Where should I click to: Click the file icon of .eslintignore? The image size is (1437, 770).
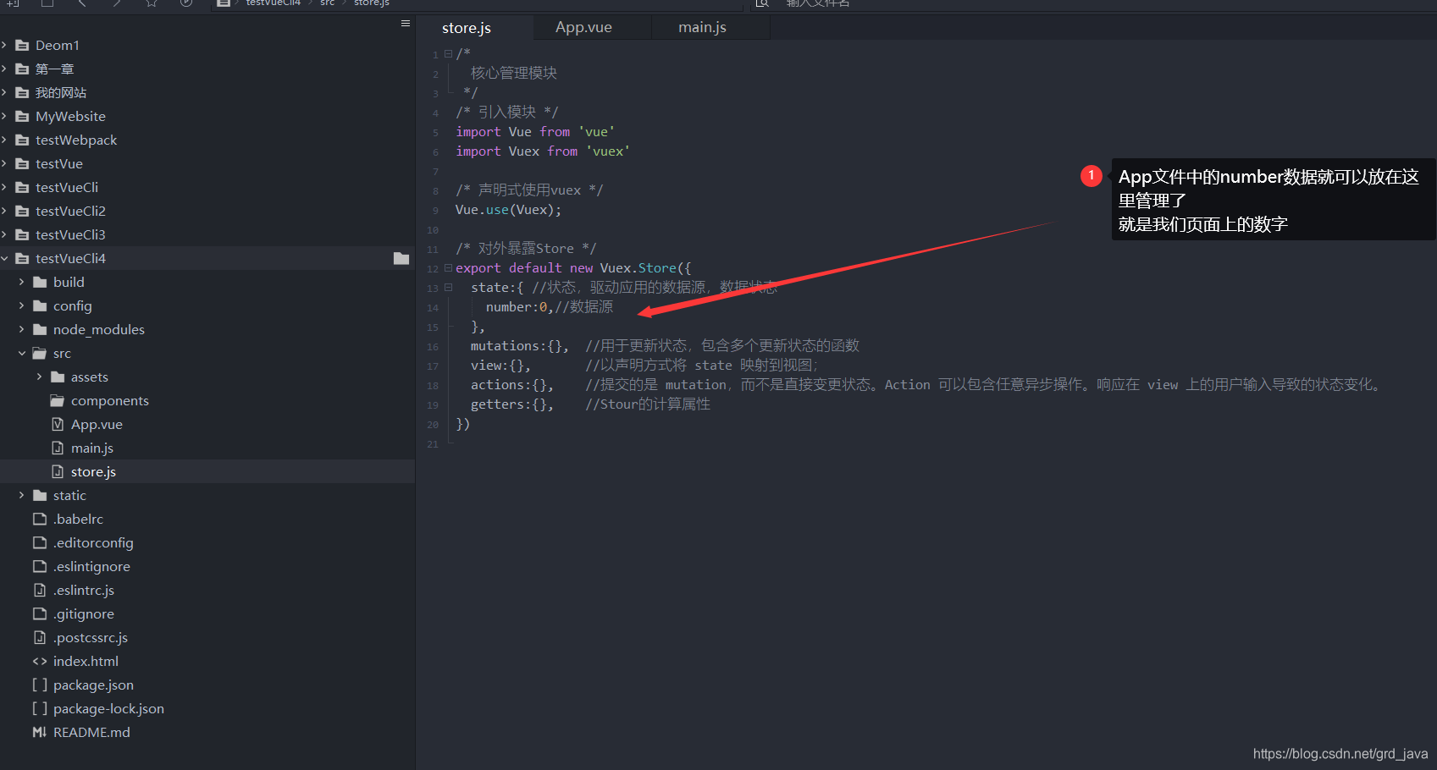40,566
